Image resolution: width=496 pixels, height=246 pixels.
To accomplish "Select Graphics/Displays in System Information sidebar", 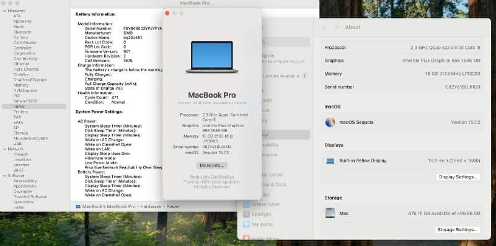I will coord(30,80).
